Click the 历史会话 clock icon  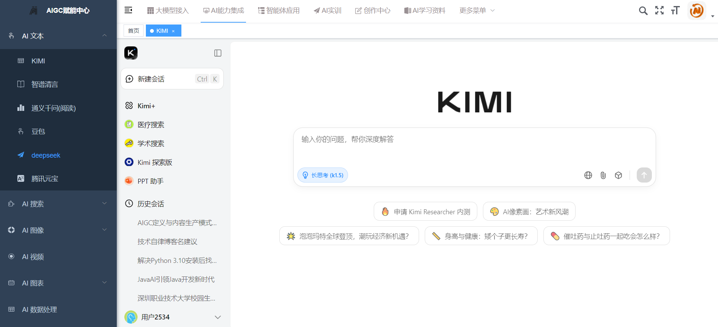129,203
